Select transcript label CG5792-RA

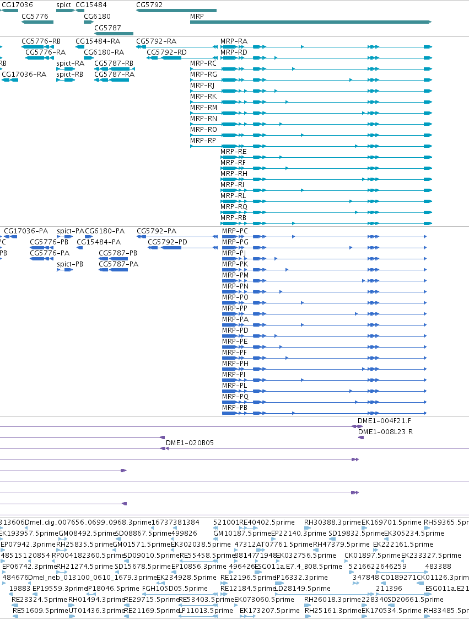click(156, 41)
